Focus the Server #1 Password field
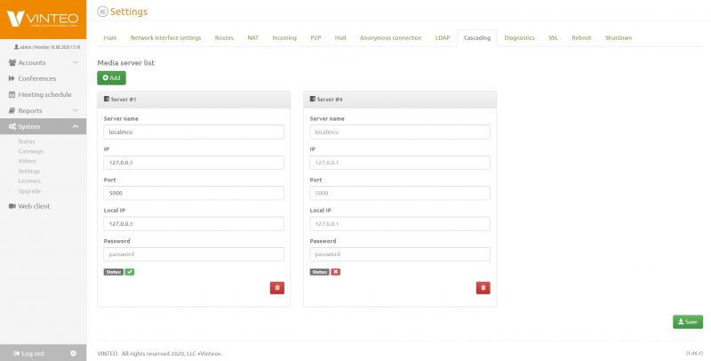The height and width of the screenshot is (361, 711). [x=193, y=254]
